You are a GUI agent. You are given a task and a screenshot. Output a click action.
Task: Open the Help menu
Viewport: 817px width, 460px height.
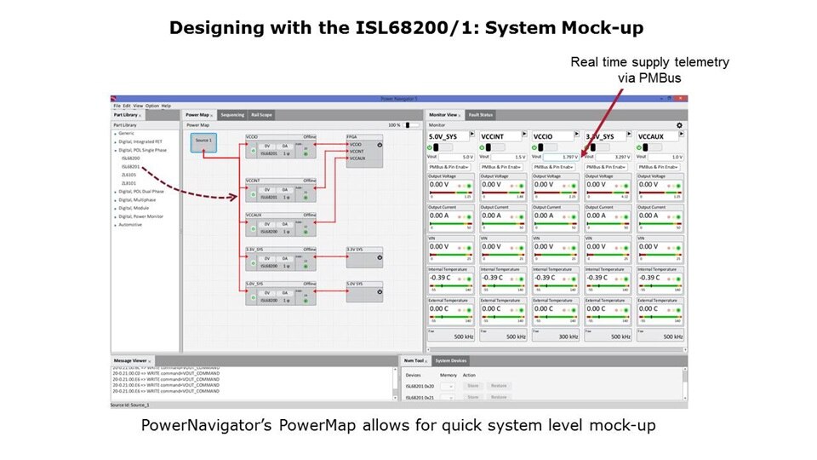pyautogui.click(x=166, y=106)
